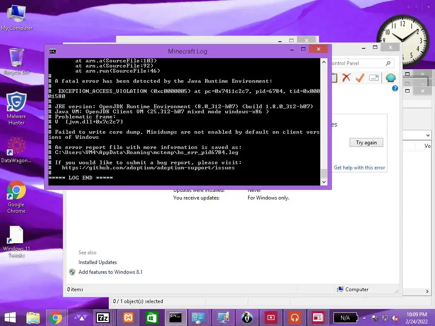Click the scroll right arrow of the rightmost window
The width and height of the screenshot is (435, 326).
[x=427, y=291]
